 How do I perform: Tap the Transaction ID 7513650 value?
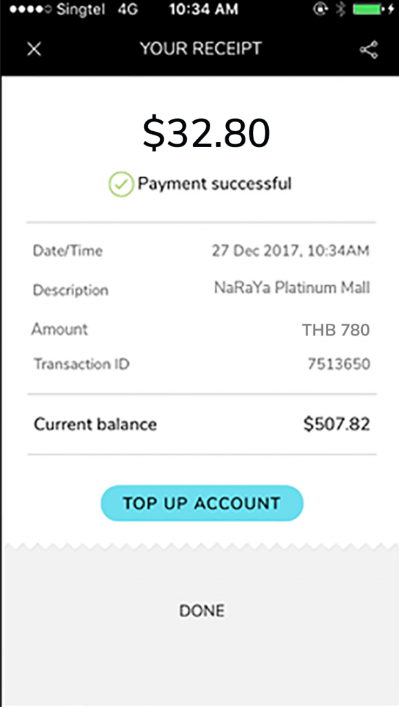[338, 364]
